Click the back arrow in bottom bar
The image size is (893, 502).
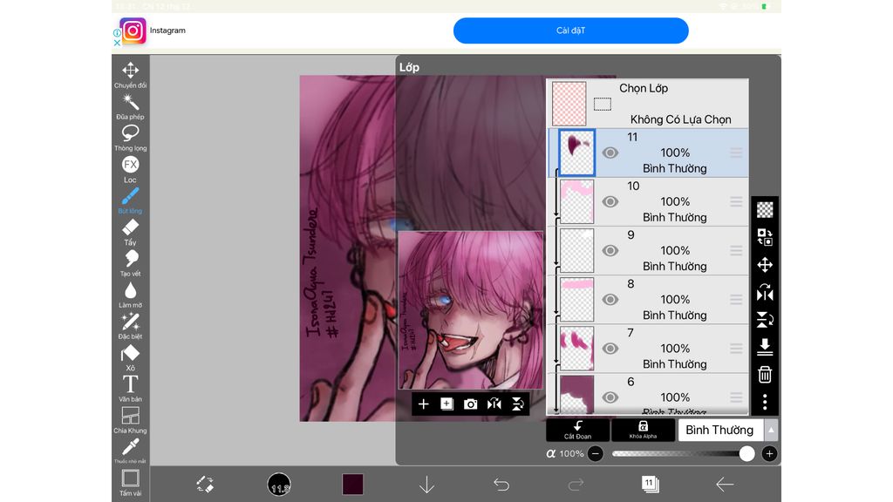[725, 485]
